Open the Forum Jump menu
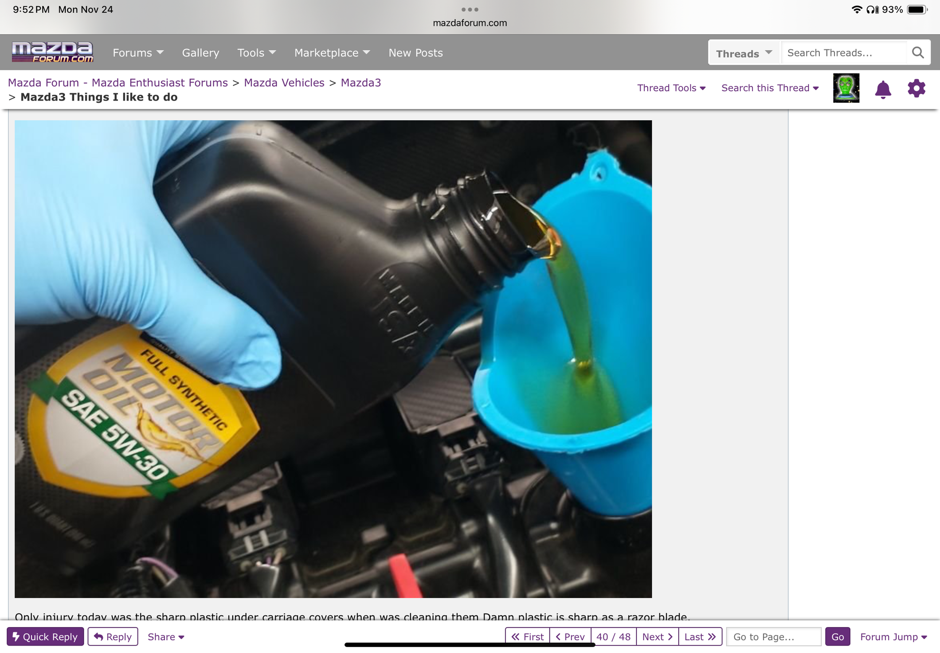 (x=893, y=637)
